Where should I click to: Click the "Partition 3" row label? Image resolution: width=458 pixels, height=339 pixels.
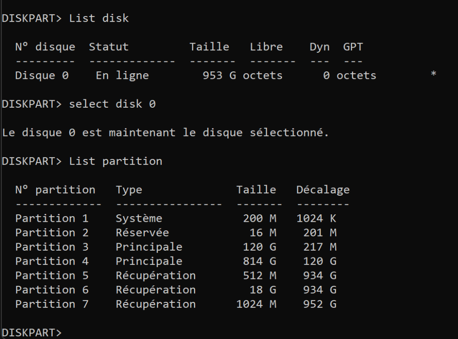click(51, 247)
